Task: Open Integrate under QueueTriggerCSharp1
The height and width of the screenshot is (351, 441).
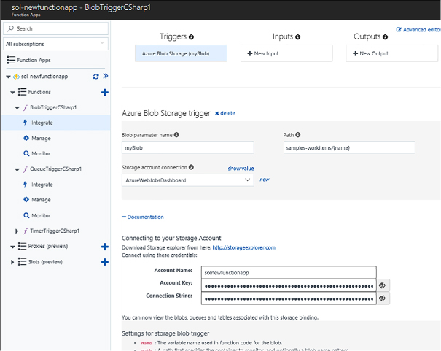Action: tap(42, 185)
